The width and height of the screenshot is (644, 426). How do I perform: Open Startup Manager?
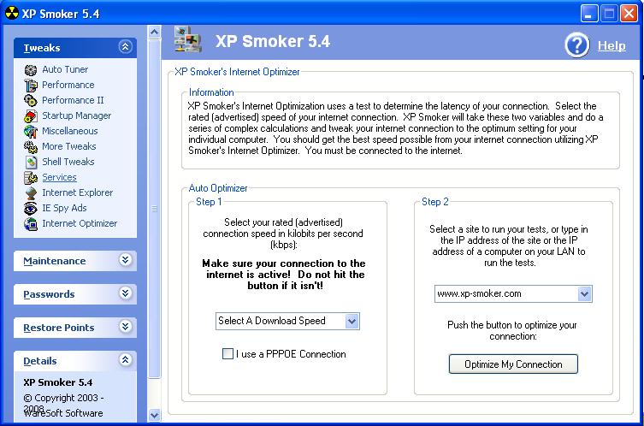click(76, 115)
